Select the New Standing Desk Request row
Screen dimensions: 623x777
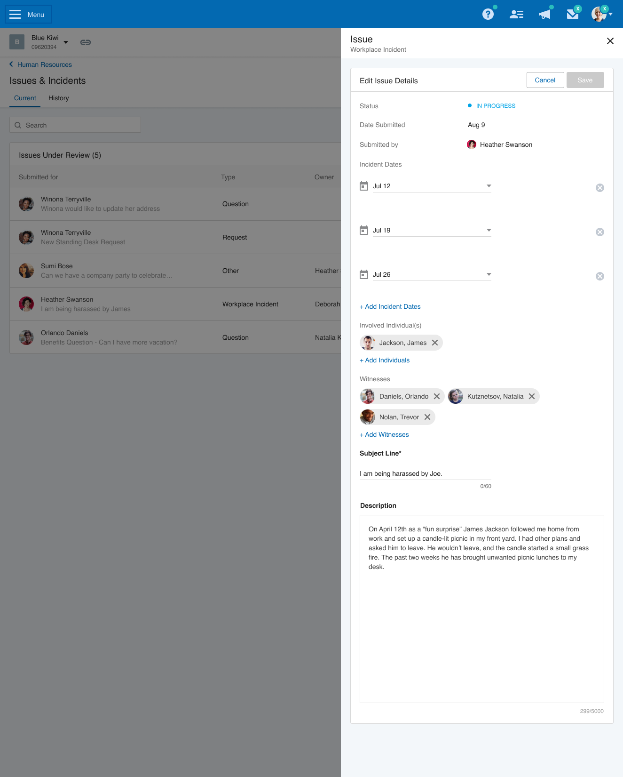click(175, 237)
